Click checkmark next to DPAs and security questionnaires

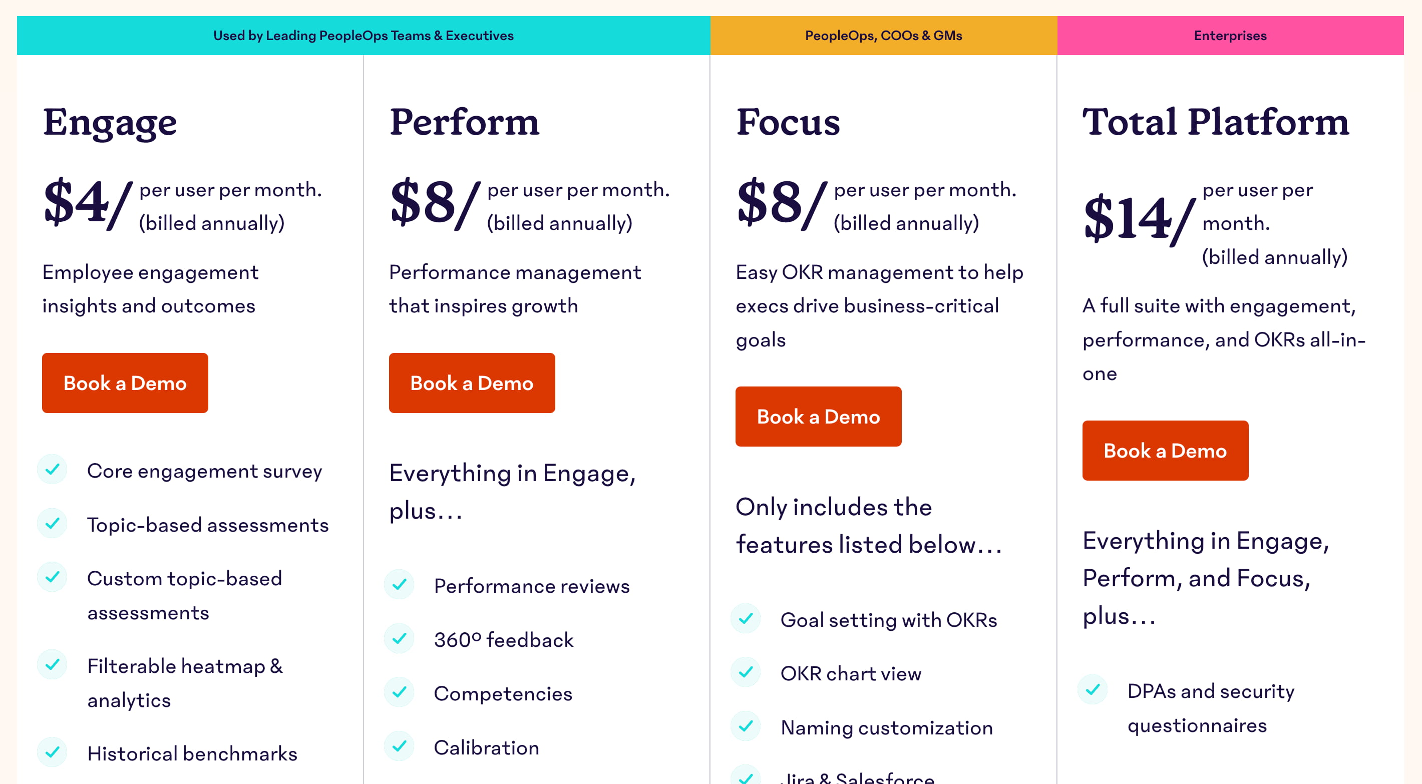point(1093,689)
